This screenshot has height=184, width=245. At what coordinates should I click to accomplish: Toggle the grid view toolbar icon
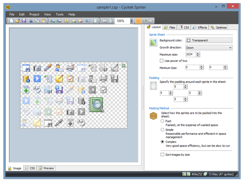click(138, 21)
